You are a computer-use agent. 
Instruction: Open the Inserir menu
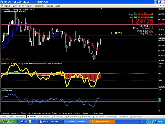[x=21, y=6]
